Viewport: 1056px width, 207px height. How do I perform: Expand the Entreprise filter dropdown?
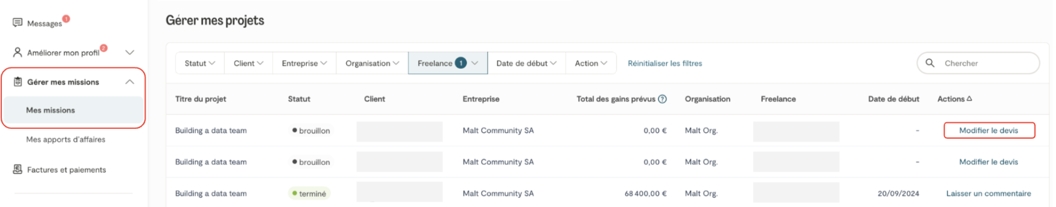[304, 63]
